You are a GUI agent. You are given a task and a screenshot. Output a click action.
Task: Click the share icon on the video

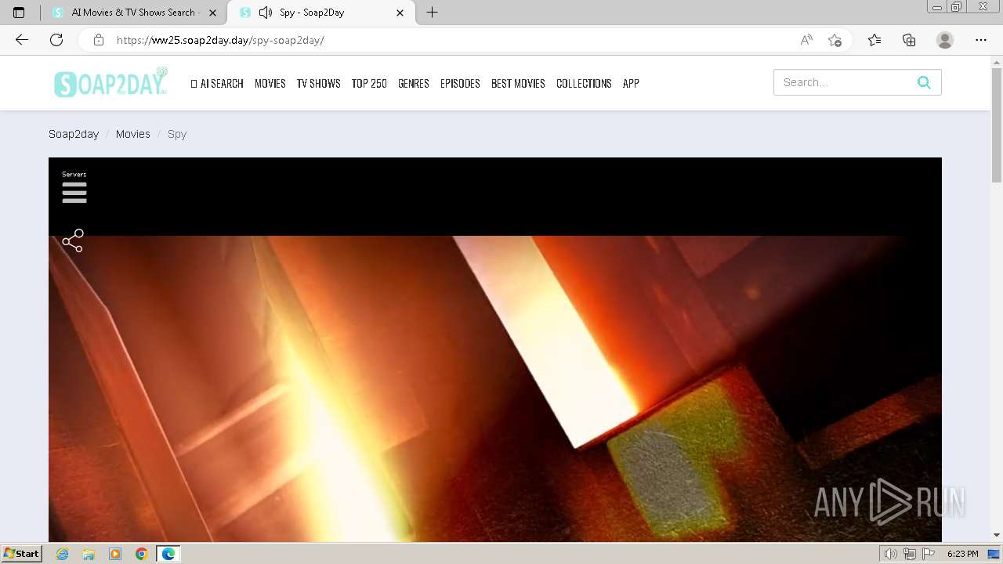tap(73, 240)
